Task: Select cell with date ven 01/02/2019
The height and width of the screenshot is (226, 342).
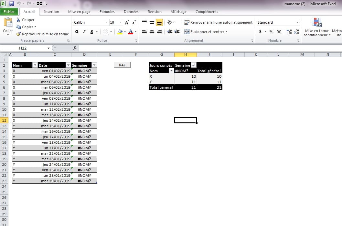Action: pos(55,71)
